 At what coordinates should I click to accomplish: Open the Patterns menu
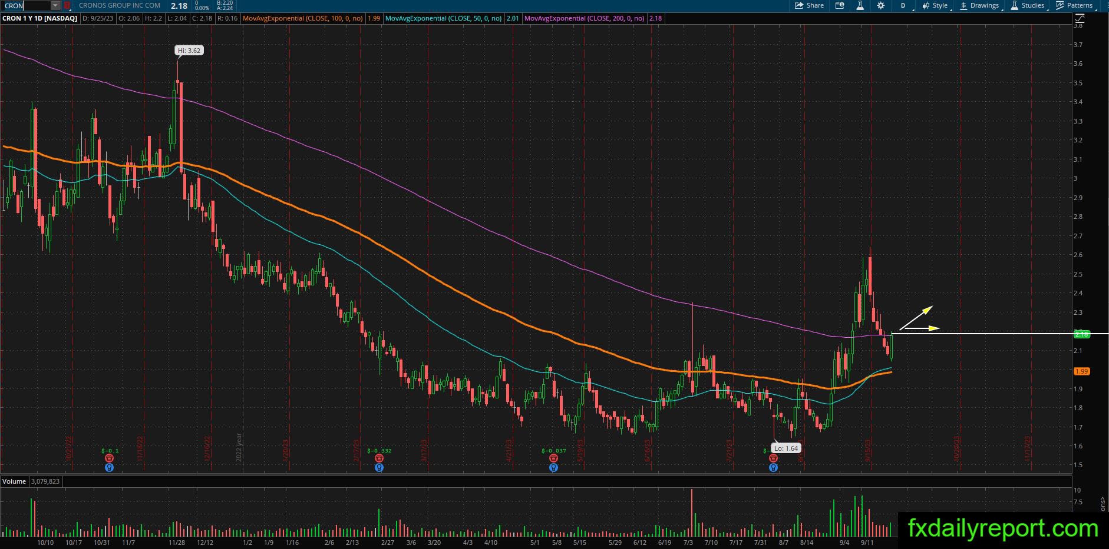(x=1075, y=5)
